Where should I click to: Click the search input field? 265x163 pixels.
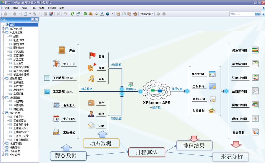pyautogui.click(x=241, y=14)
